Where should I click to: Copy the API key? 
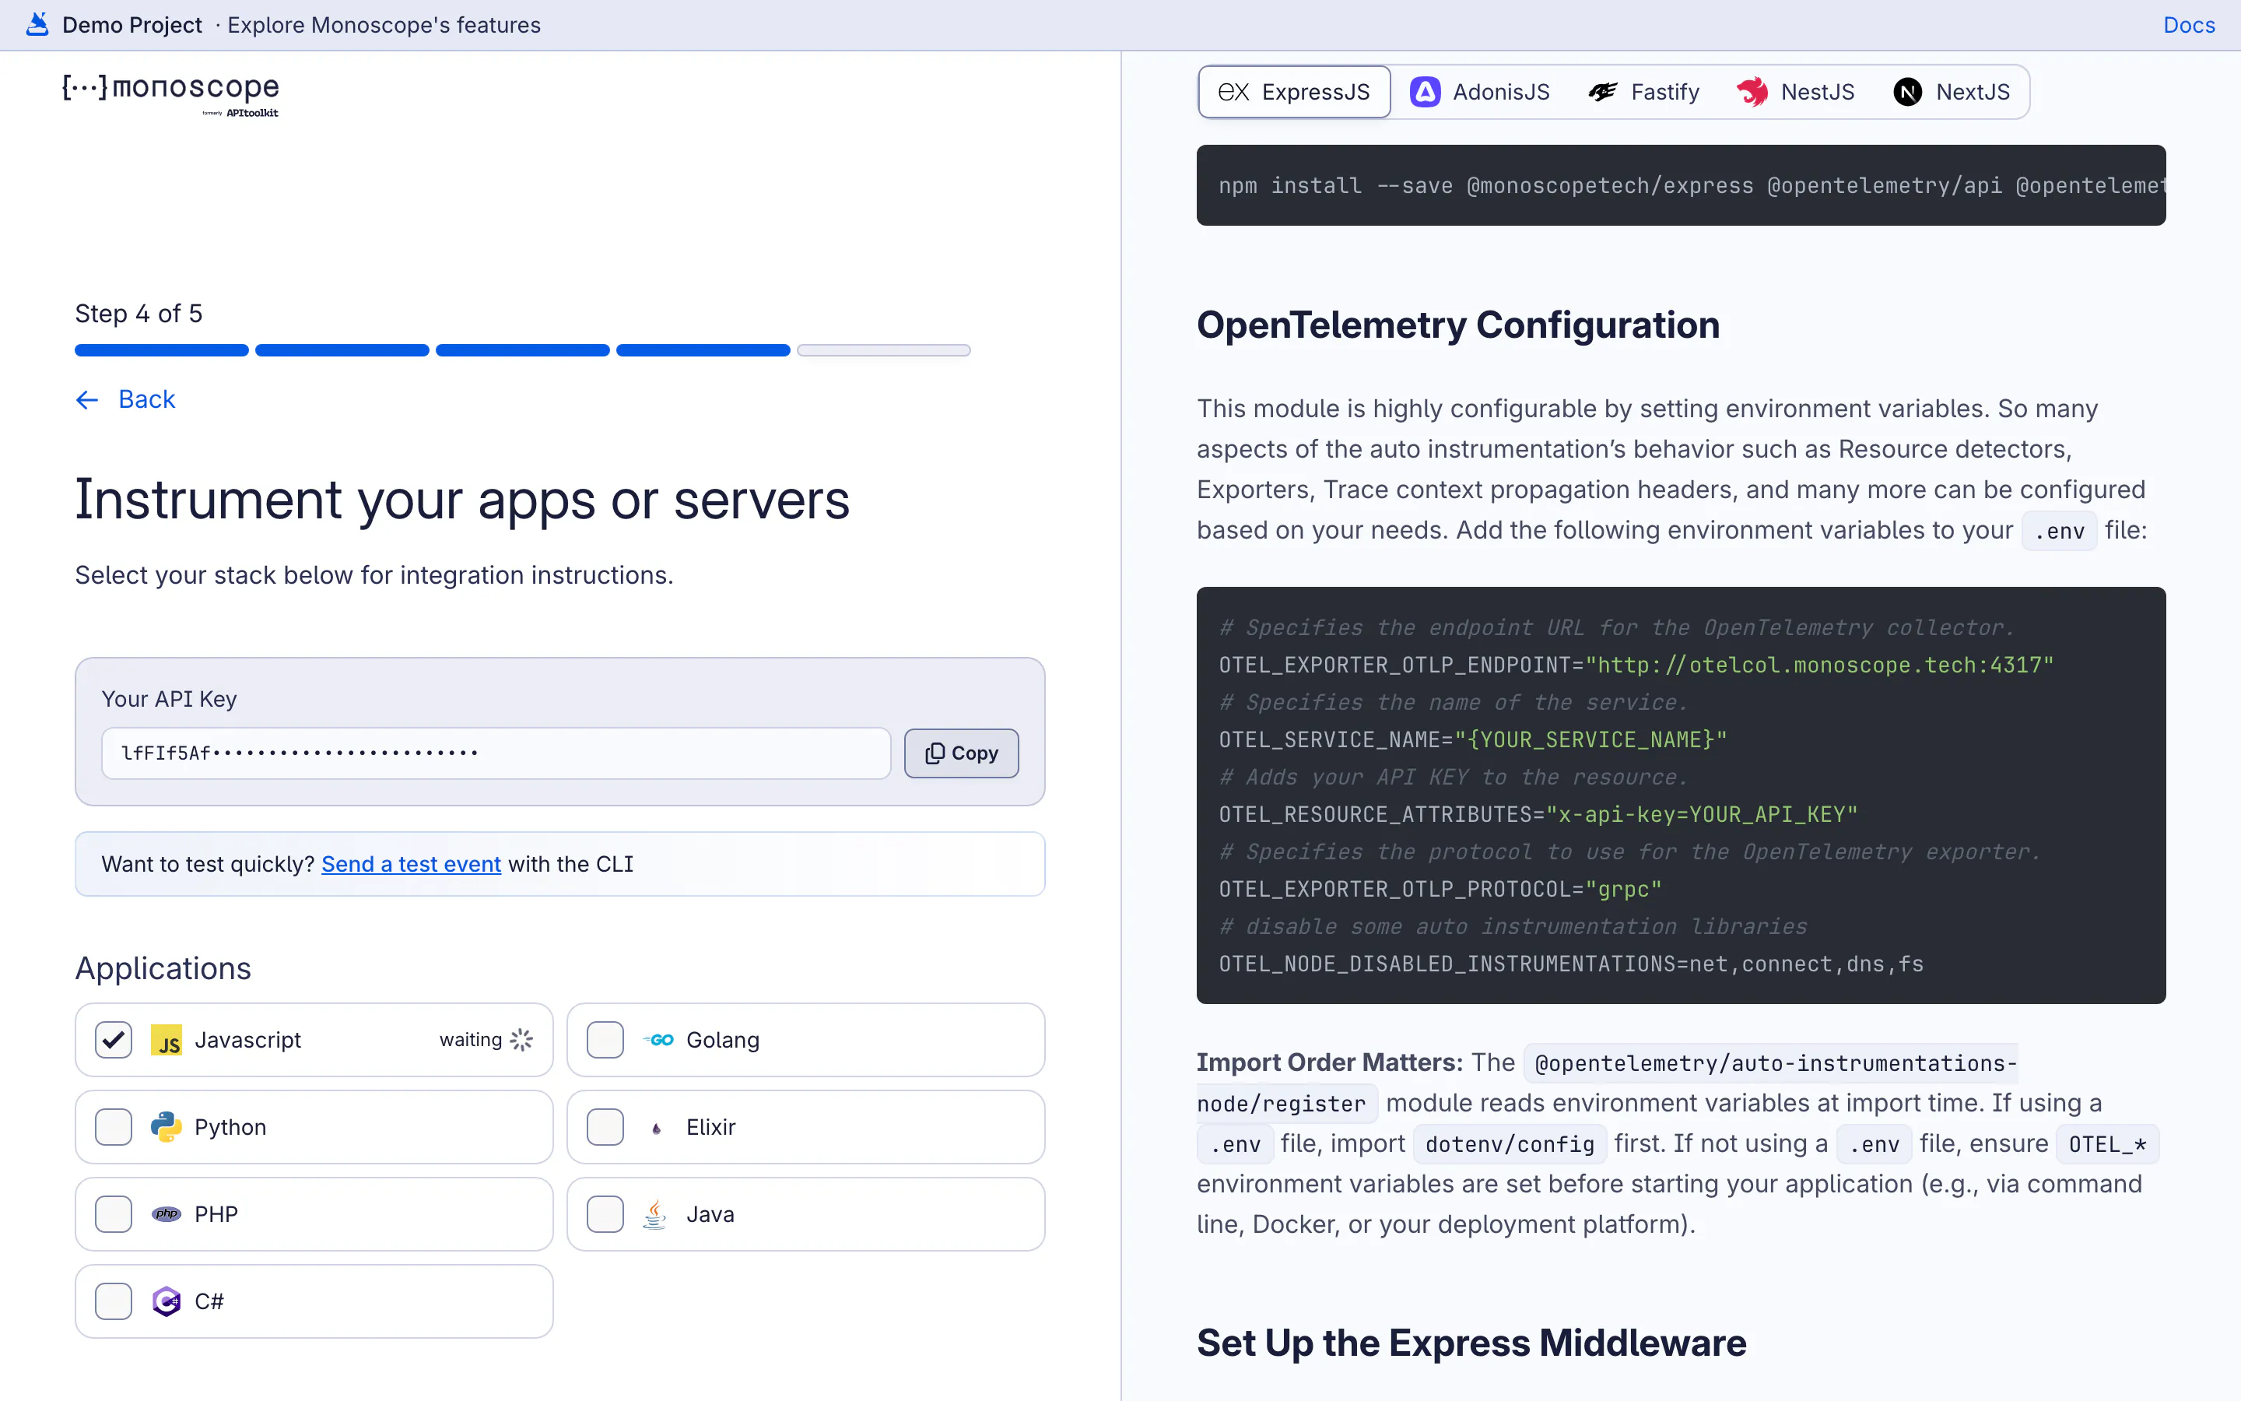pyautogui.click(x=961, y=753)
